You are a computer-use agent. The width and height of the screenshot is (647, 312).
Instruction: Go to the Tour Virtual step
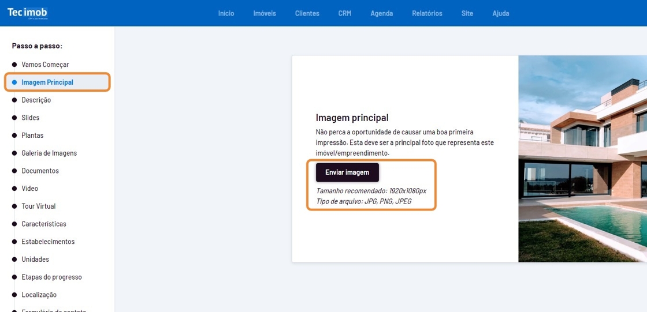pos(39,206)
